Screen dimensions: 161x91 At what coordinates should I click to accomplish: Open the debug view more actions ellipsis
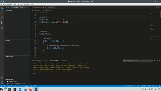tap(28, 7)
